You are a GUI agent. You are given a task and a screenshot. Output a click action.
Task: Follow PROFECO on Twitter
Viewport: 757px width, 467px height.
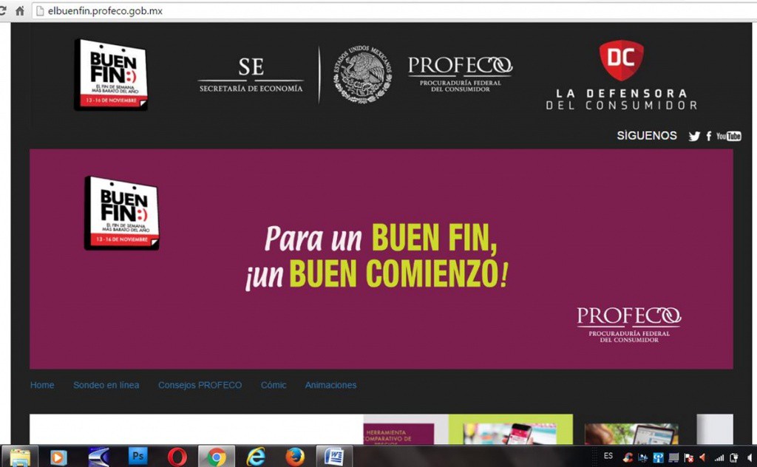(694, 136)
